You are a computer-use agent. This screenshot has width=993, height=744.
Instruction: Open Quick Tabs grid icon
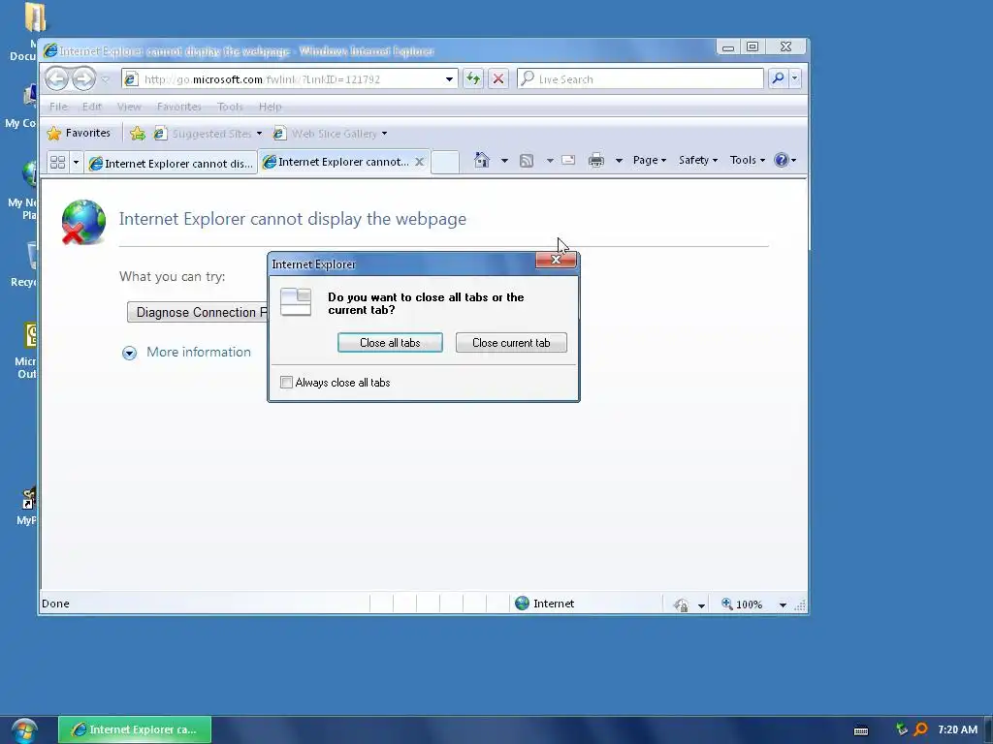57,163
